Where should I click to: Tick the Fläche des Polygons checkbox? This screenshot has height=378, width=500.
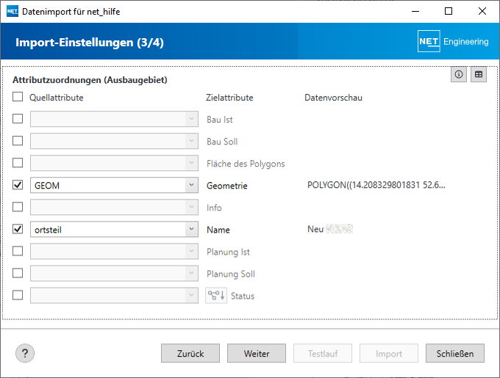(x=18, y=163)
